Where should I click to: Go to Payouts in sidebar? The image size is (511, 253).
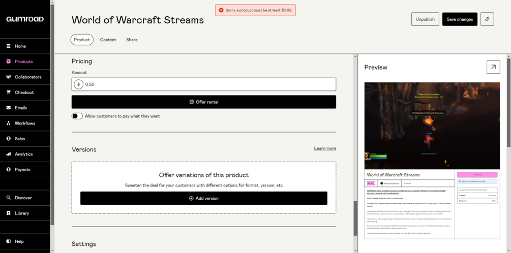click(x=25, y=169)
